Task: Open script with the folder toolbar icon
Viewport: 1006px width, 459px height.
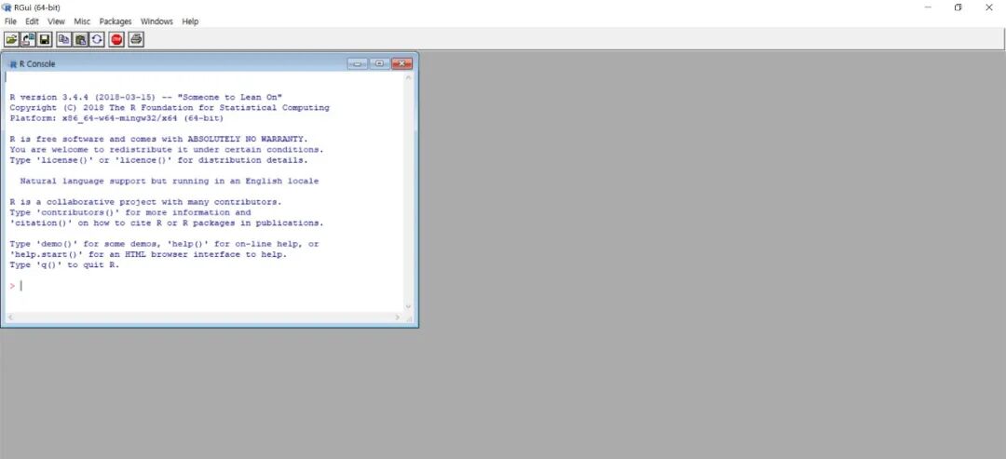Action: 11,40
